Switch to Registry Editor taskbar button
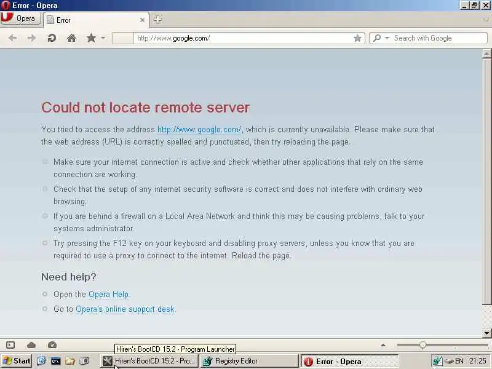This screenshot has height=369, width=492. pyautogui.click(x=249, y=361)
